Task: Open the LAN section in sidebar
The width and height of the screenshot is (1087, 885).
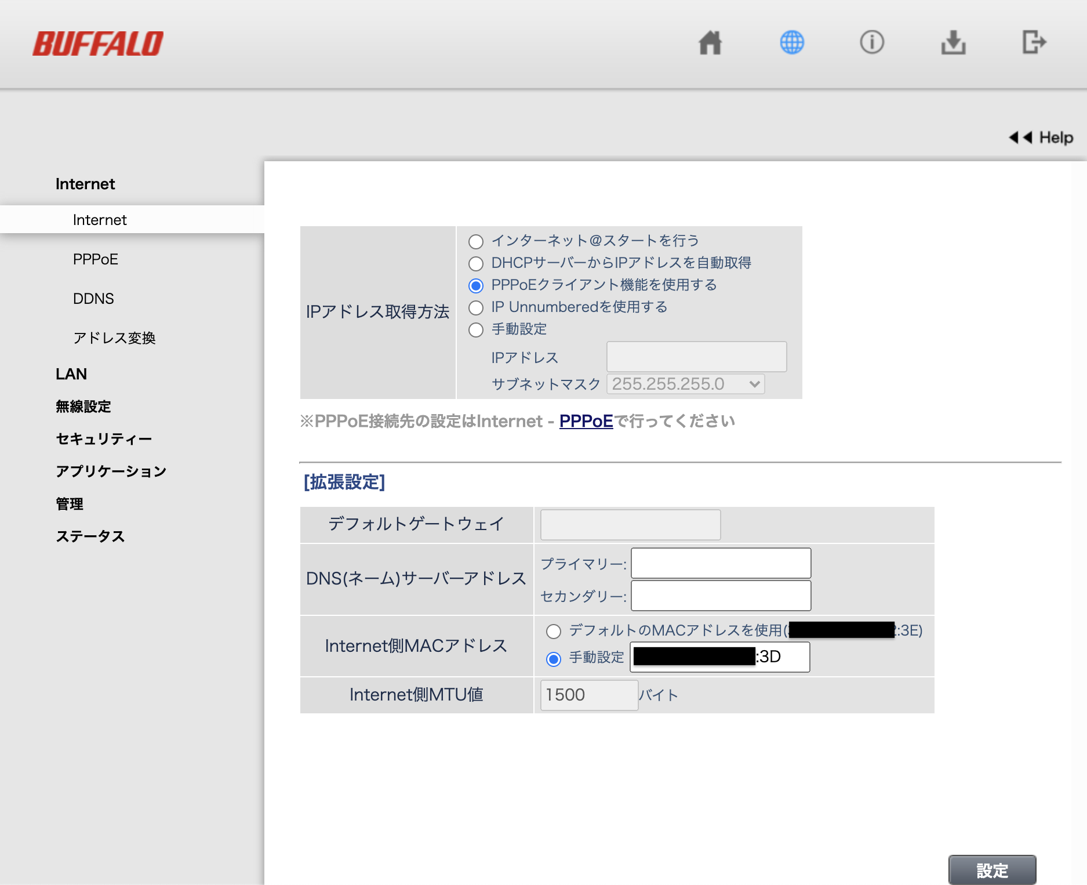Action: click(71, 373)
